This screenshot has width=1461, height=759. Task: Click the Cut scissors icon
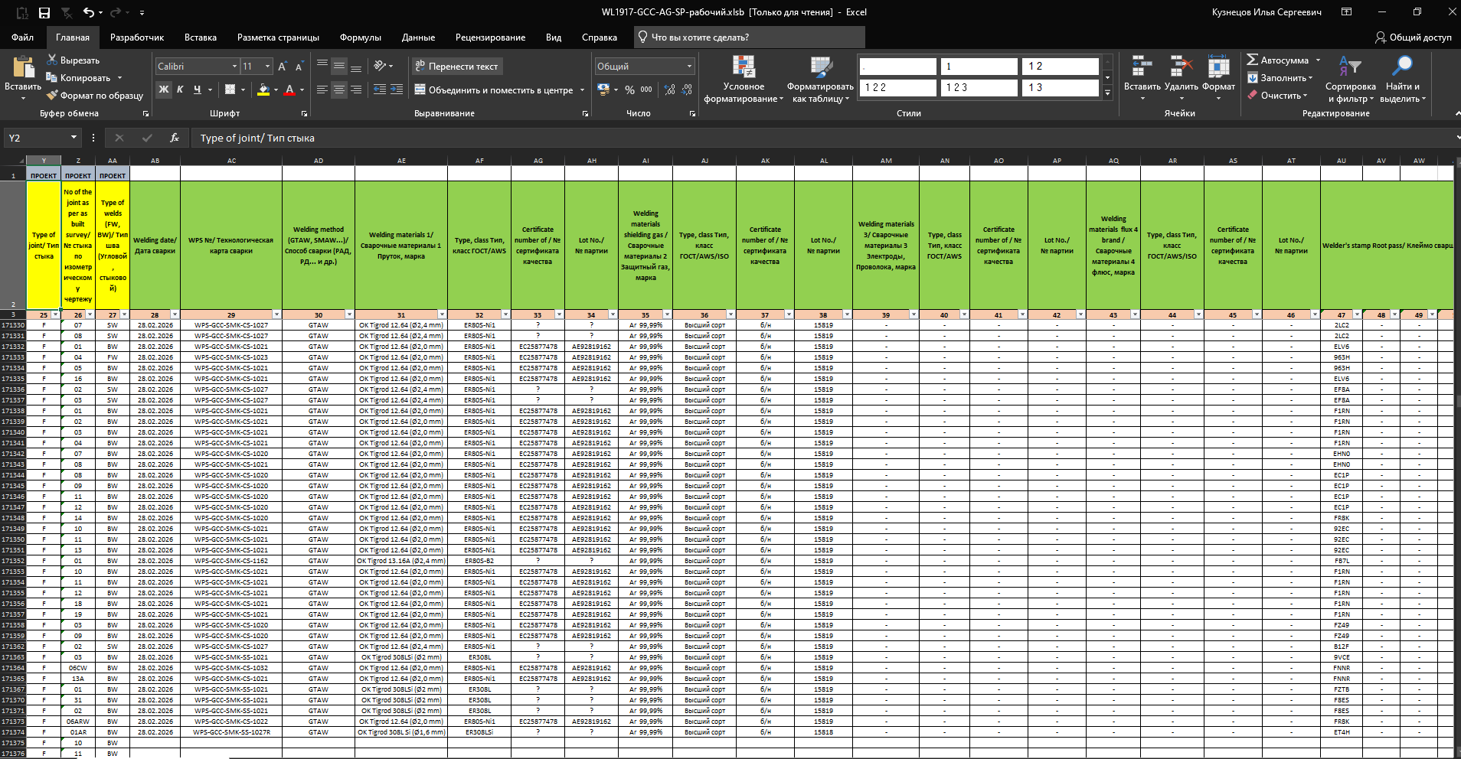point(52,60)
